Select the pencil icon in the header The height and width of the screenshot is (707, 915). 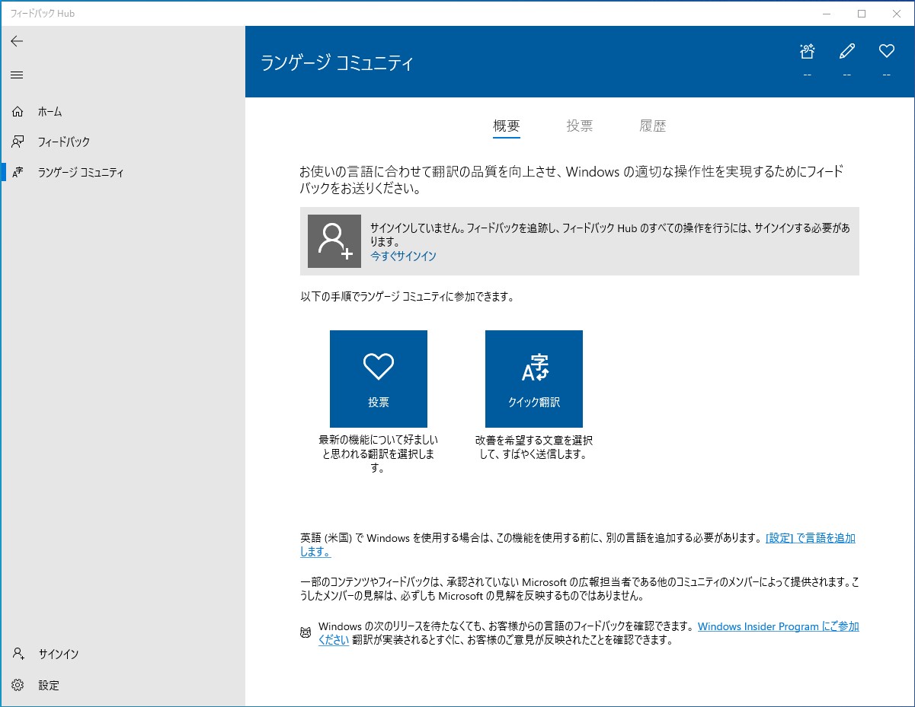tap(846, 50)
